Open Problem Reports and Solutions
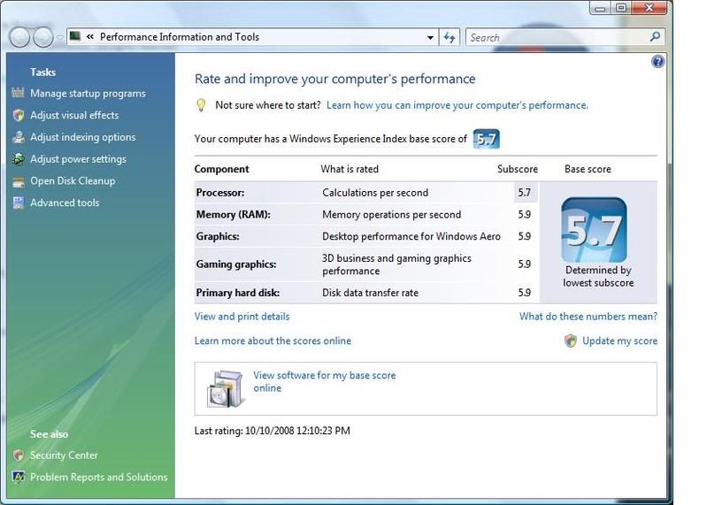 (99, 477)
